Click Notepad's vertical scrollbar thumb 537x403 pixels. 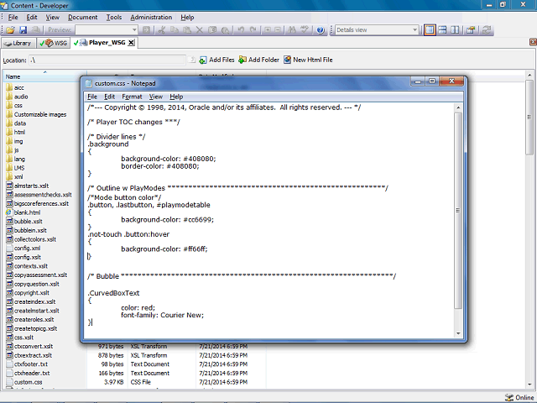[x=458, y=211]
